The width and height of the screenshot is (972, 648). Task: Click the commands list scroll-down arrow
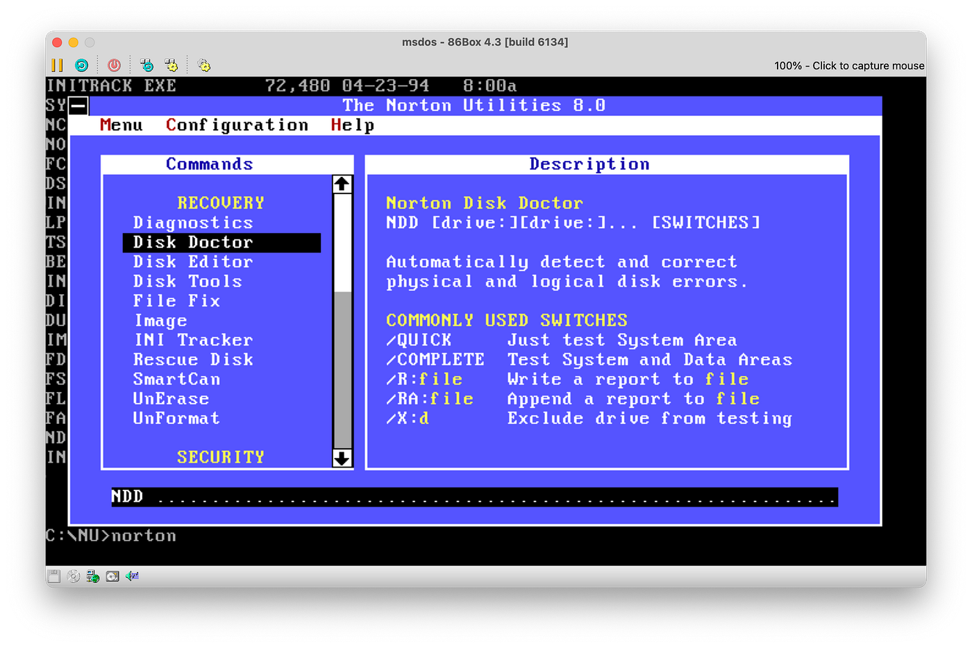click(342, 458)
